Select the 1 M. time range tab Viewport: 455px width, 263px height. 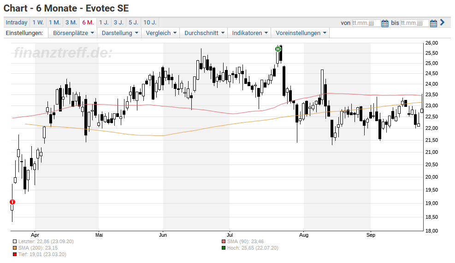click(54, 22)
